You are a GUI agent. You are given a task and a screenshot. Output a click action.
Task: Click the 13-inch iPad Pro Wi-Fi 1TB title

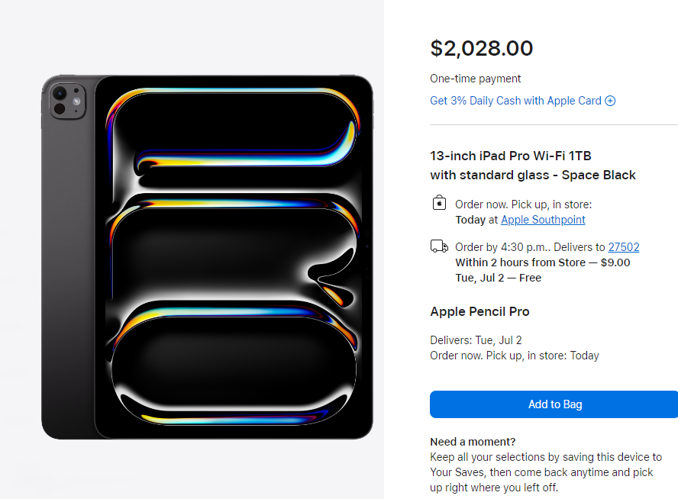click(511, 156)
